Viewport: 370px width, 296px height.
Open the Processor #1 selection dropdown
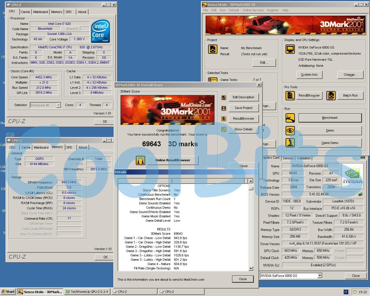pos(58,105)
